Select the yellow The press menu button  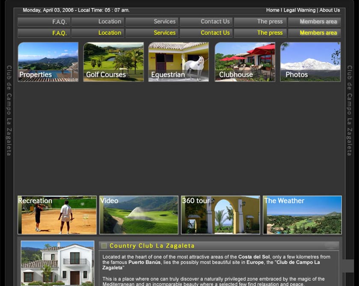pos(260,33)
